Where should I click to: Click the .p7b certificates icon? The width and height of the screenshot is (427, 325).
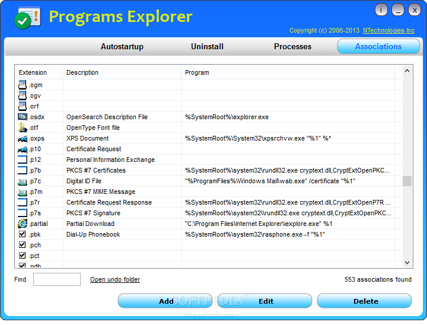click(23, 170)
